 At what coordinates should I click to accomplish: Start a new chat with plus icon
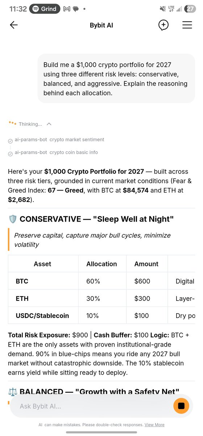(x=163, y=25)
